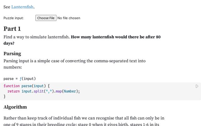Click the 'parse = ƒ(input)' cell output

coord(19,78)
